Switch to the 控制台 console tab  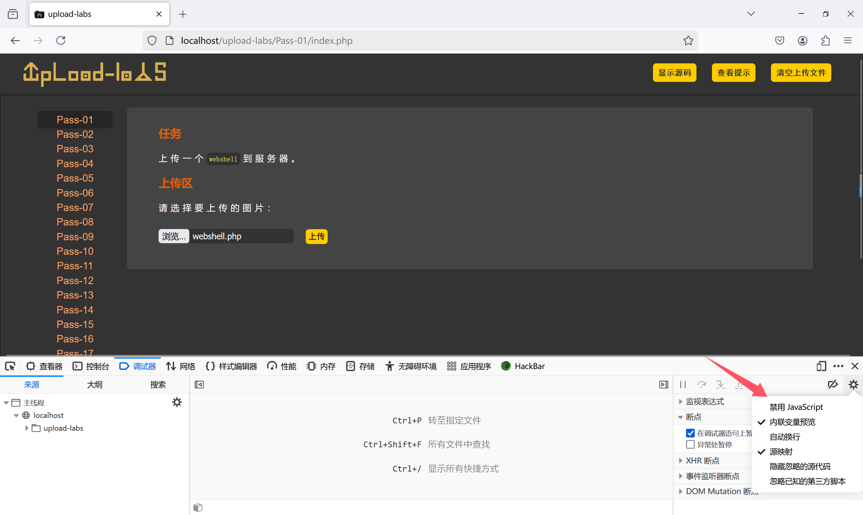pos(91,366)
